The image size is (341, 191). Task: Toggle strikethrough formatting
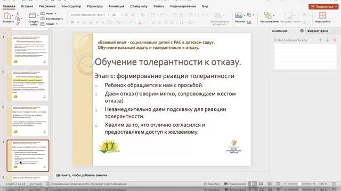click(x=91, y=22)
